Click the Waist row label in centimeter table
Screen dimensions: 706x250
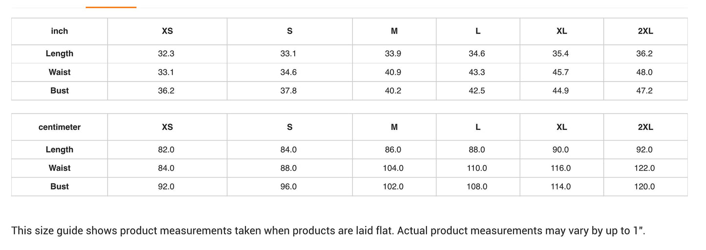[x=60, y=168]
